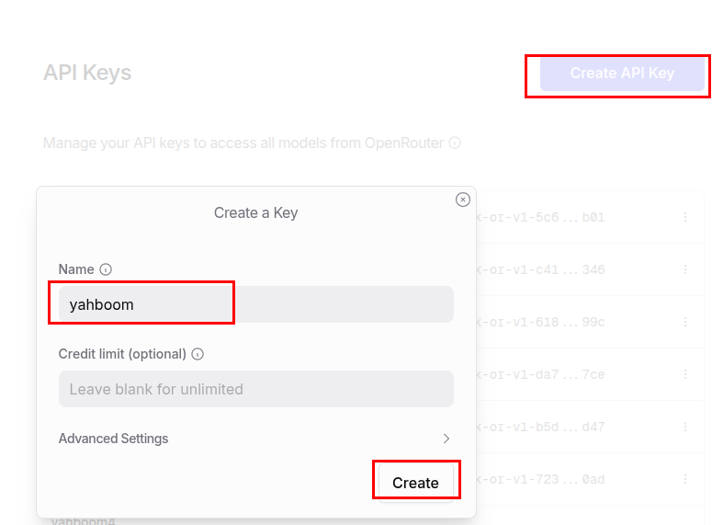Click the info icon beside Credit limit
Screen dimensions: 712x525
[x=198, y=354]
